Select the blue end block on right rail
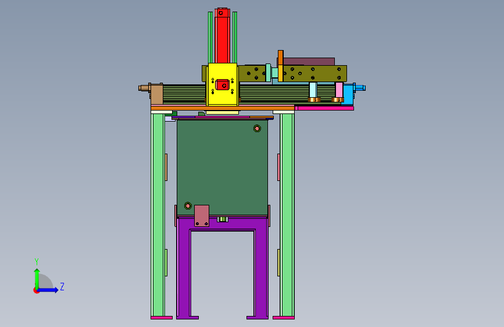The height and width of the screenshot is (327, 504). (348, 93)
